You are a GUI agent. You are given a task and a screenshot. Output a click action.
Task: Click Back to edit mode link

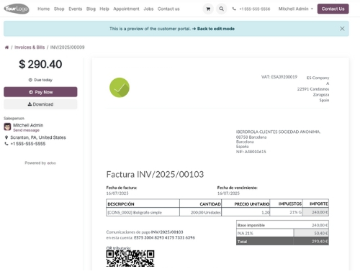tap(216, 29)
